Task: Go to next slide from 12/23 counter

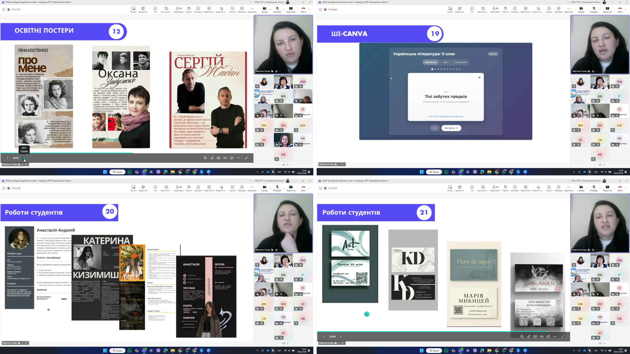Action: tap(24, 158)
